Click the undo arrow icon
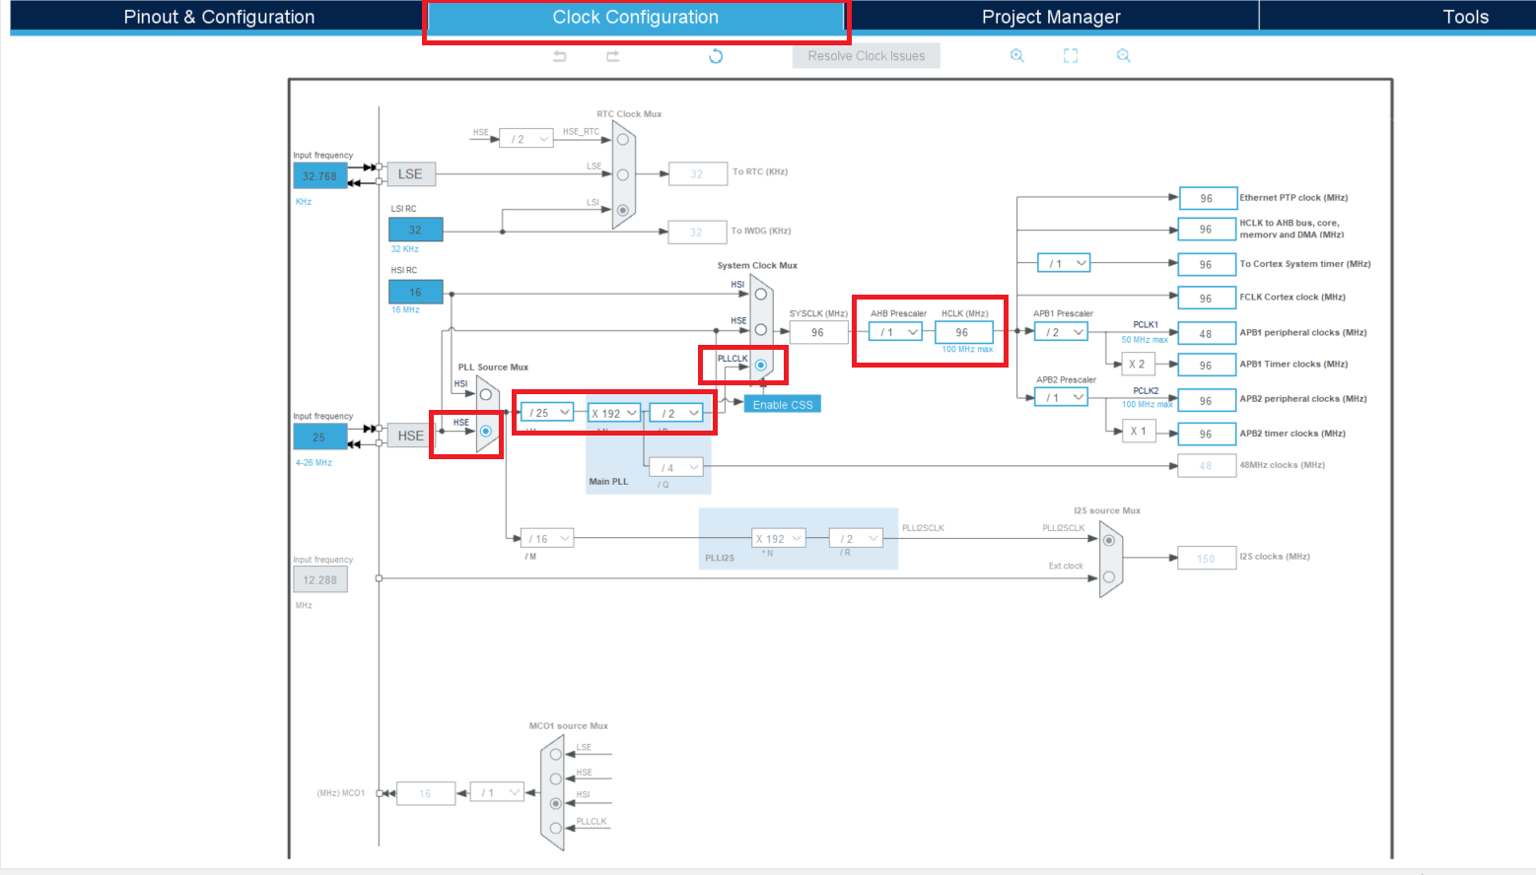Image resolution: width=1536 pixels, height=875 pixels. 560,56
